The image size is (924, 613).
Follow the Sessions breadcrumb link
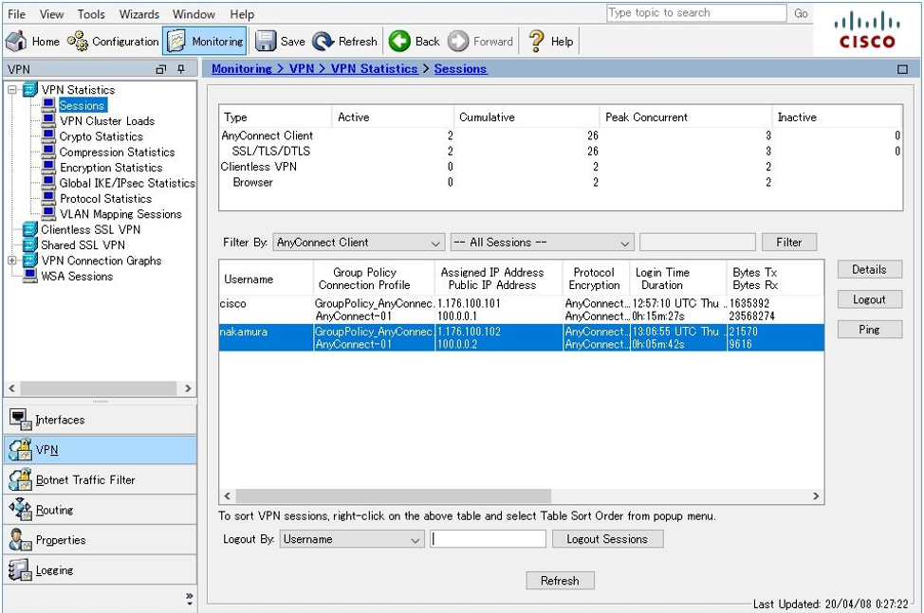coord(460,69)
